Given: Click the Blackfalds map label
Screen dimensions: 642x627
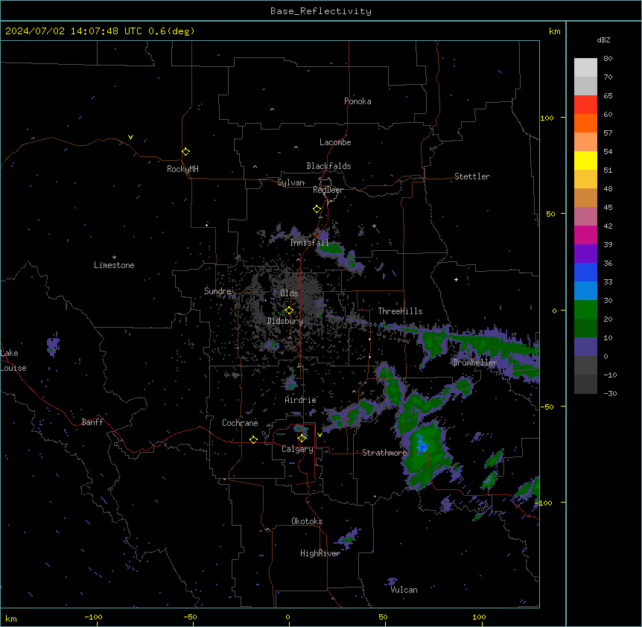Looking at the screenshot, I should pyautogui.click(x=328, y=166).
